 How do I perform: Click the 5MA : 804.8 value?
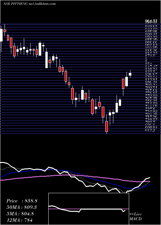(x=20, y=213)
